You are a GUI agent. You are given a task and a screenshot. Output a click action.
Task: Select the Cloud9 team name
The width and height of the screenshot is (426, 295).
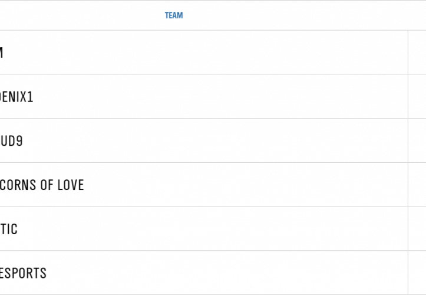click(x=11, y=141)
